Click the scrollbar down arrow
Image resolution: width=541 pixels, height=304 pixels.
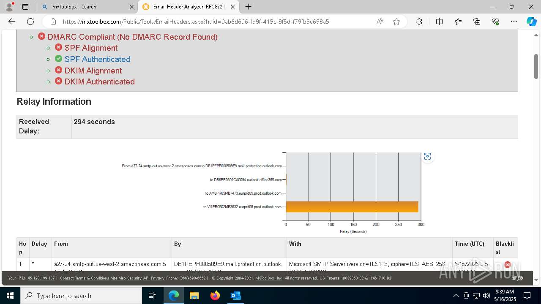[x=536, y=280]
